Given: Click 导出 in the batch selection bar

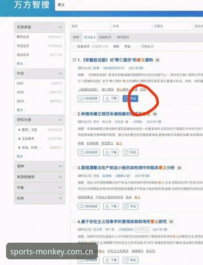Looking at the screenshot, I should click(127, 47).
